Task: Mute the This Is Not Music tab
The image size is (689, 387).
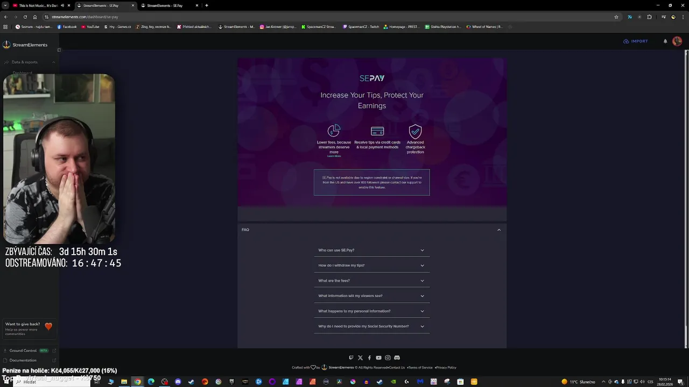Action: (62, 5)
